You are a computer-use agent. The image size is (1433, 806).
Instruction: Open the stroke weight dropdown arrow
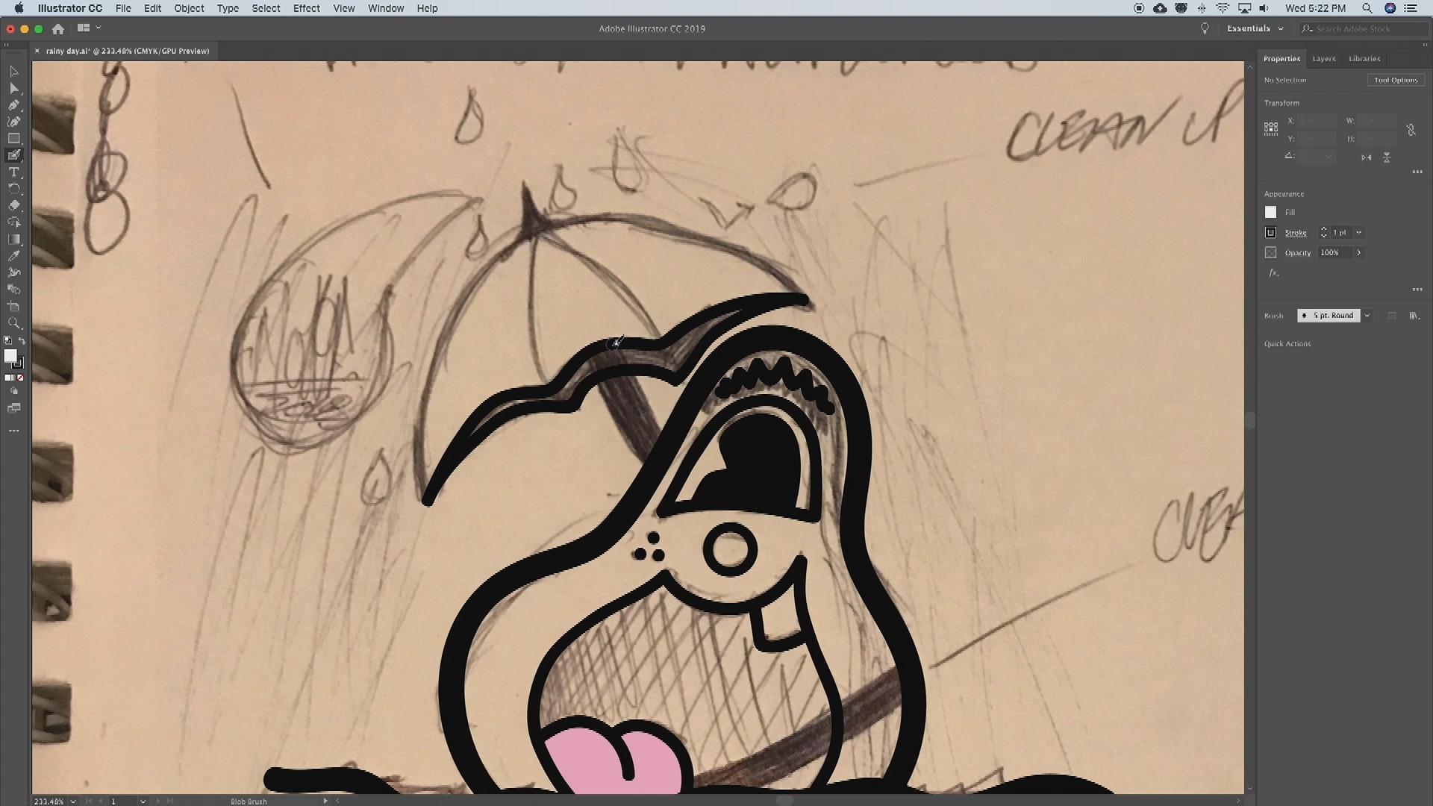coord(1358,233)
